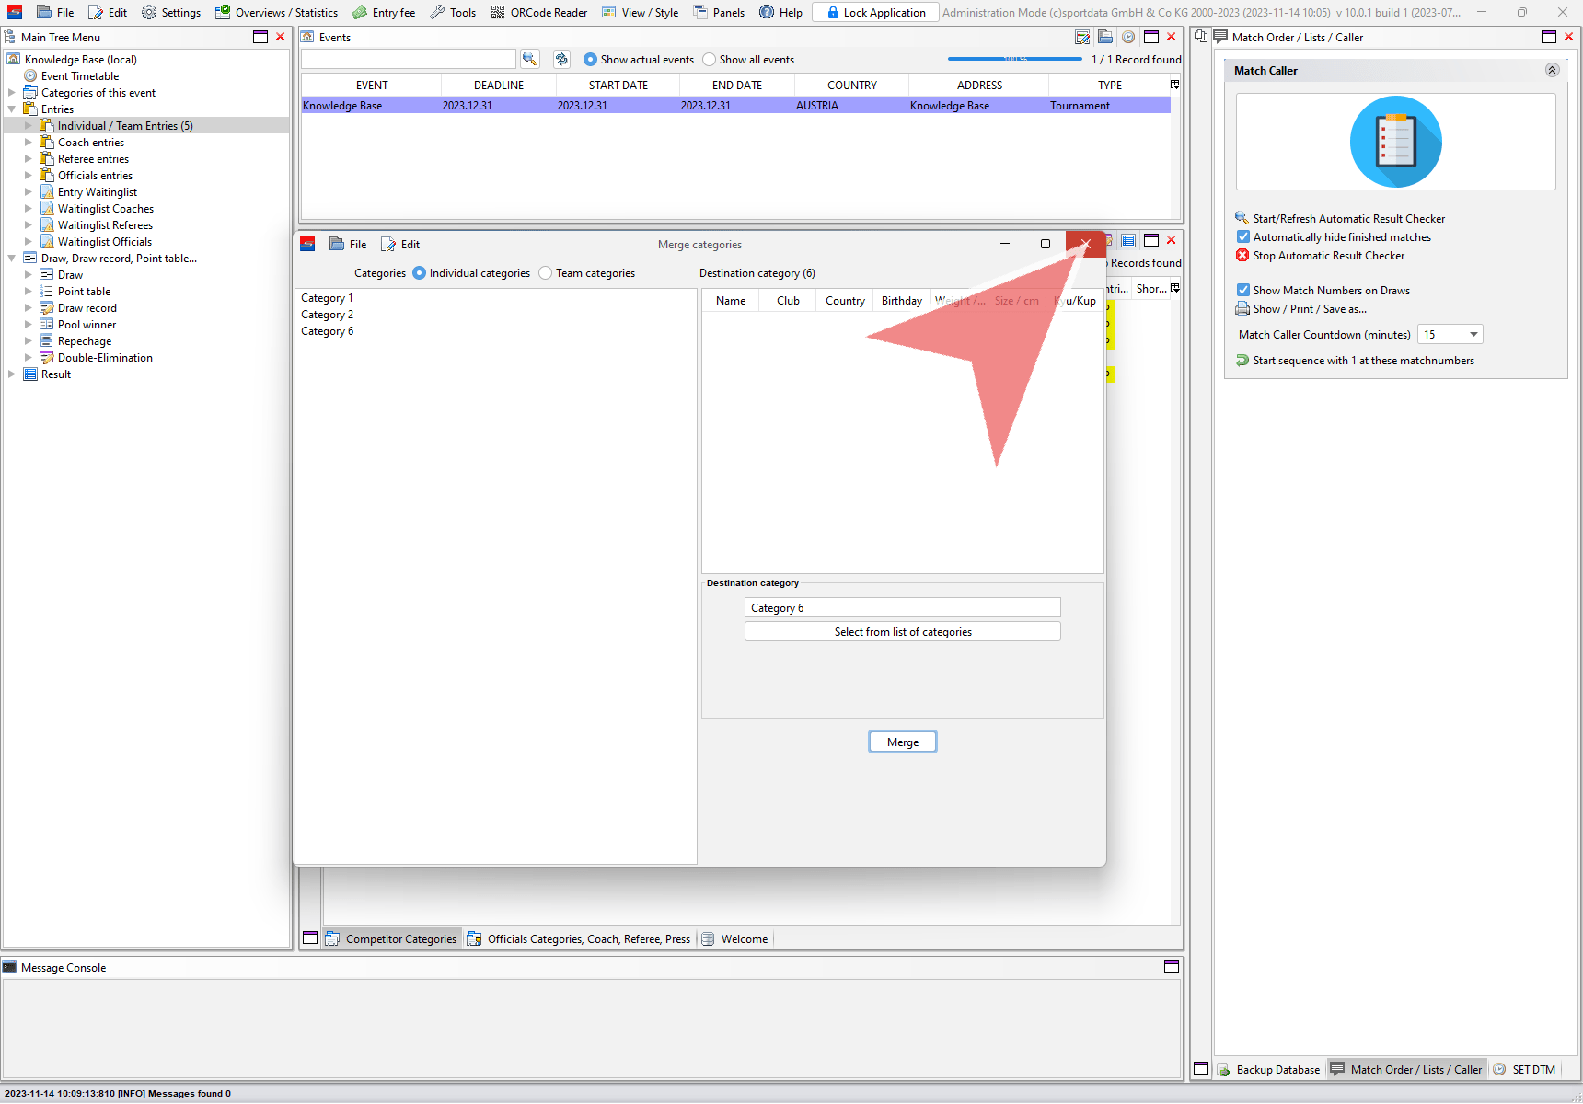Expand the Result tree node
Viewport: 1583px width, 1104px height.
point(12,374)
